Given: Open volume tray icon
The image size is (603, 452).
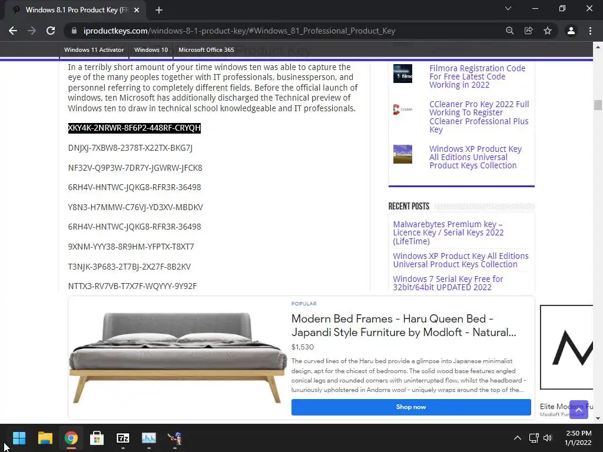Looking at the screenshot, I should [548, 438].
